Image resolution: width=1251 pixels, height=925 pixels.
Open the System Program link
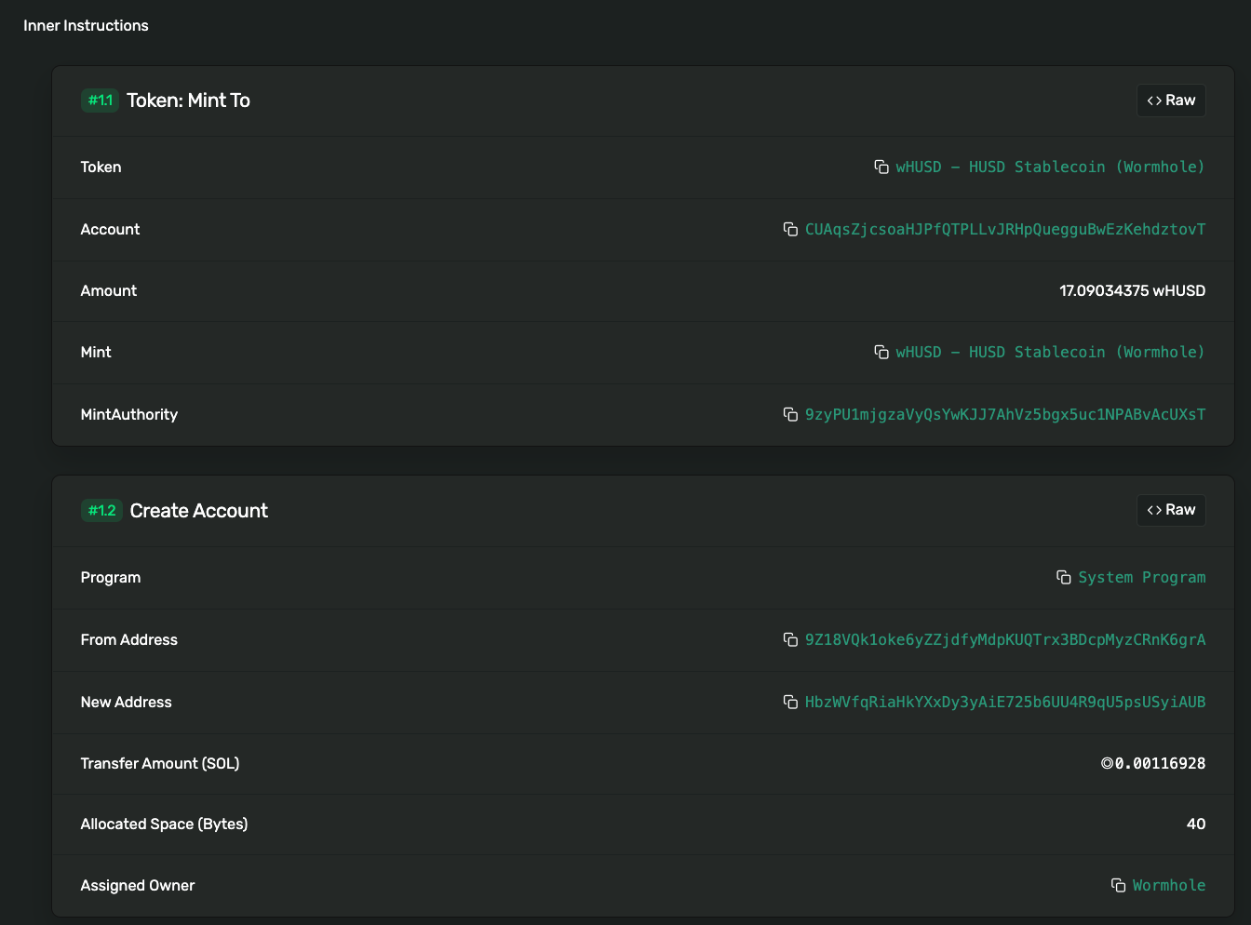click(x=1141, y=577)
